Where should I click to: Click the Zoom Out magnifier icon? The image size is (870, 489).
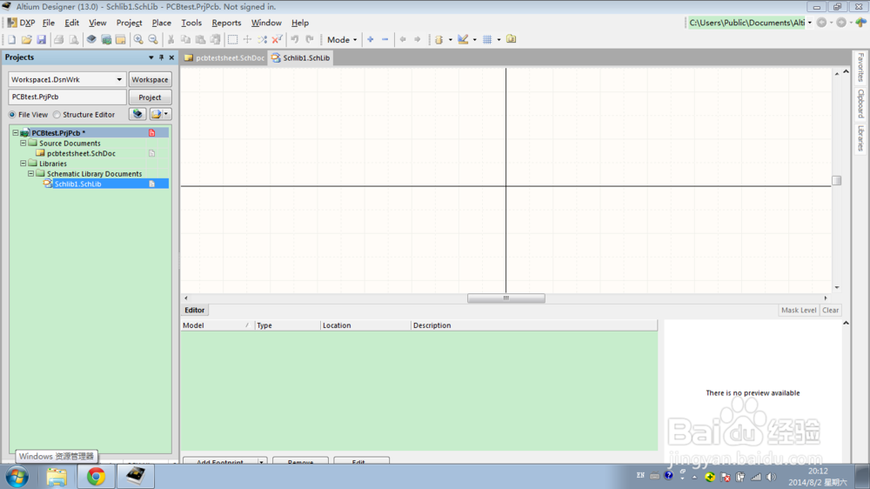tap(153, 39)
